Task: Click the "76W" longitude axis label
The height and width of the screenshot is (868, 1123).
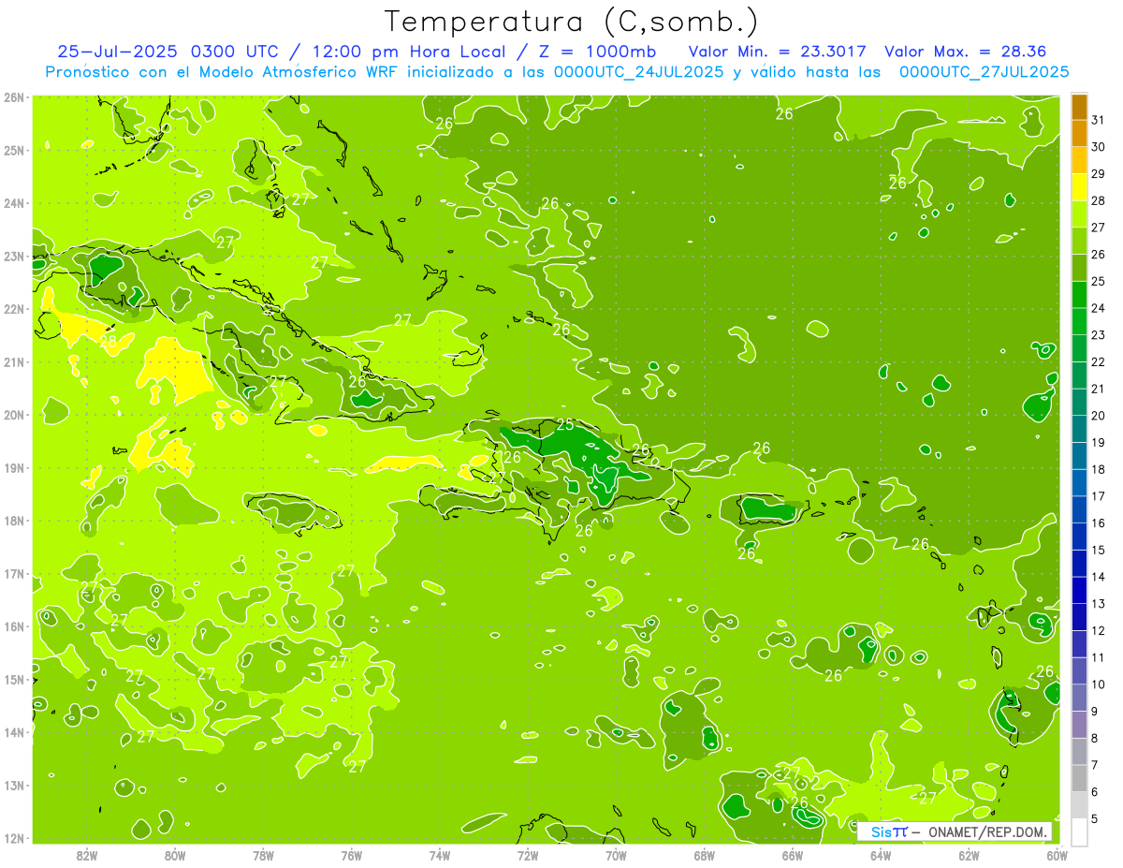Action: pos(352,855)
